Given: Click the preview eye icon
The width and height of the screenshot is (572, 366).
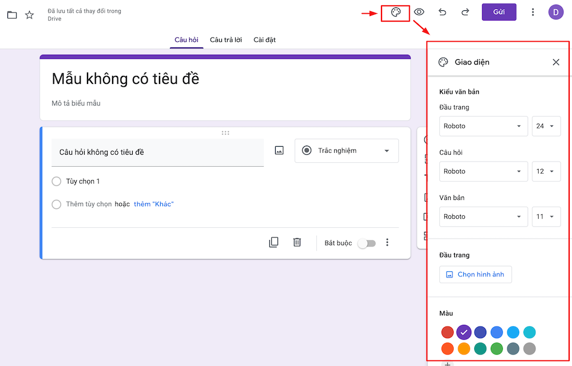Looking at the screenshot, I should [x=419, y=12].
